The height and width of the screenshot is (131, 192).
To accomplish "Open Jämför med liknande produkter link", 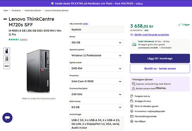I will point(152,35).
